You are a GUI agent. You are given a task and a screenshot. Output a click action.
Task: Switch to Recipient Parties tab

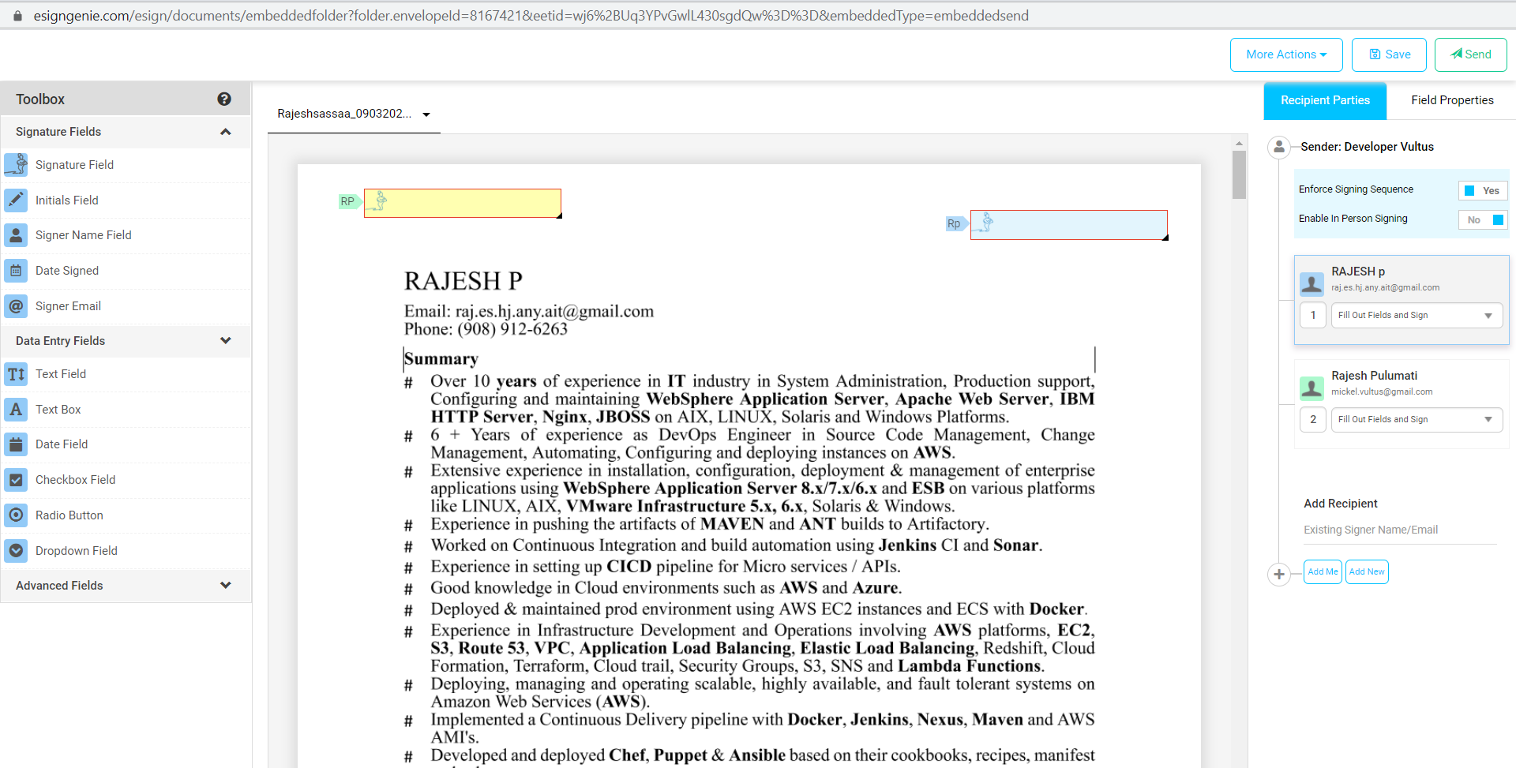coord(1325,100)
